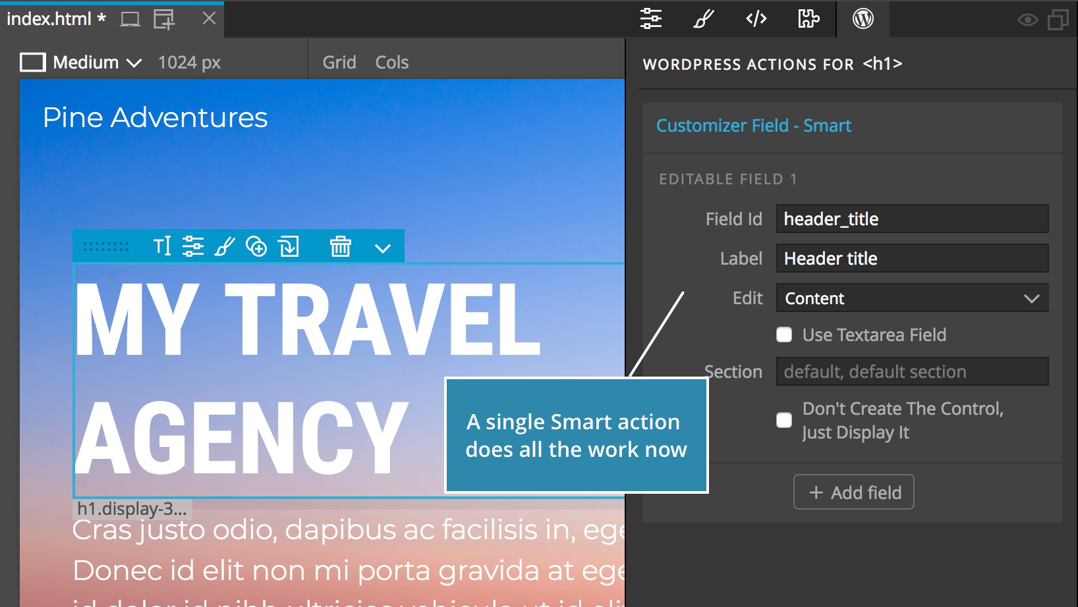Viewport: 1078px width, 607px height.
Task: Check Don't Create The Control checkbox
Action: click(x=784, y=420)
